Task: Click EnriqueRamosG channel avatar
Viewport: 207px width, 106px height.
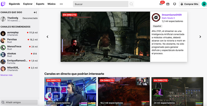Action: click(x=3, y=62)
